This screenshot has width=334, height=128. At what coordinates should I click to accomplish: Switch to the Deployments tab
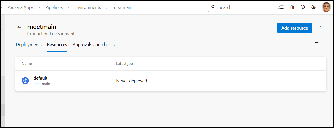(29, 45)
